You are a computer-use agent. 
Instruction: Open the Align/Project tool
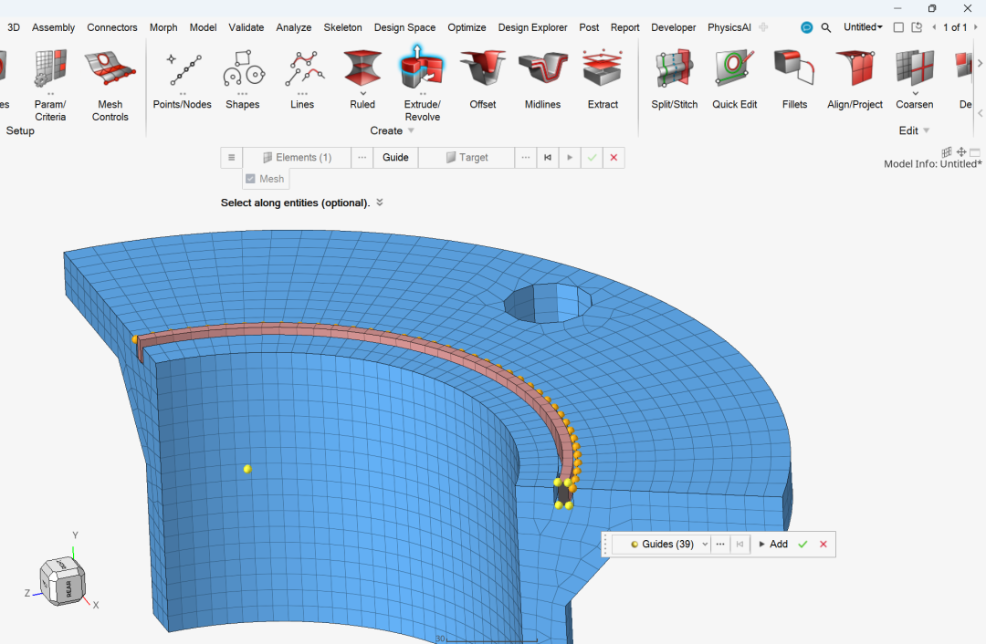tap(855, 71)
